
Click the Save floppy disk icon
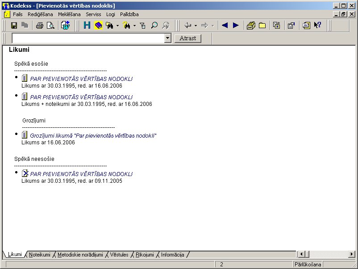click(x=14, y=25)
